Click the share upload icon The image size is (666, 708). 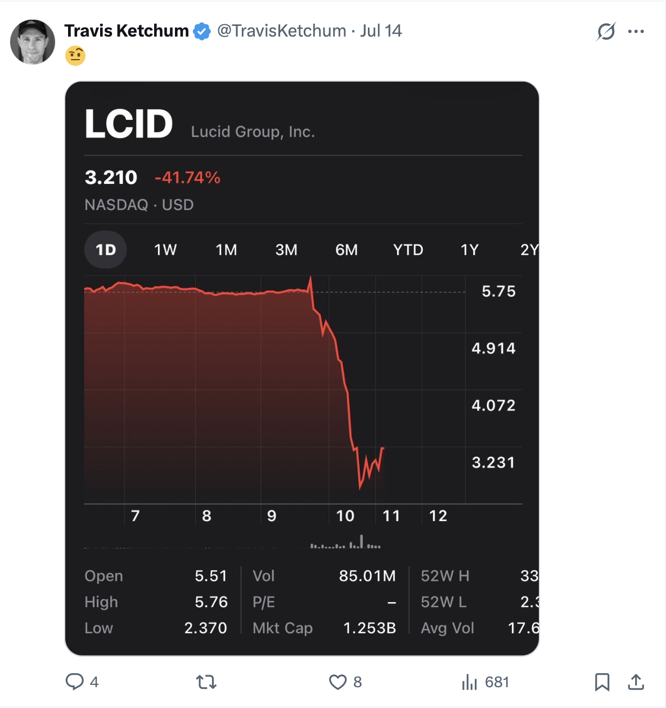click(x=636, y=682)
